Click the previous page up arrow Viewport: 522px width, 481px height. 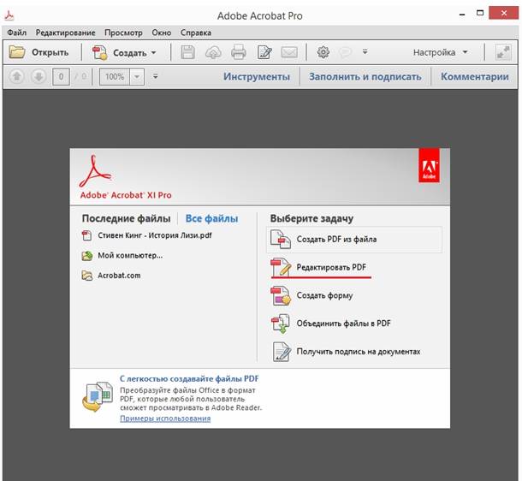tap(16, 77)
